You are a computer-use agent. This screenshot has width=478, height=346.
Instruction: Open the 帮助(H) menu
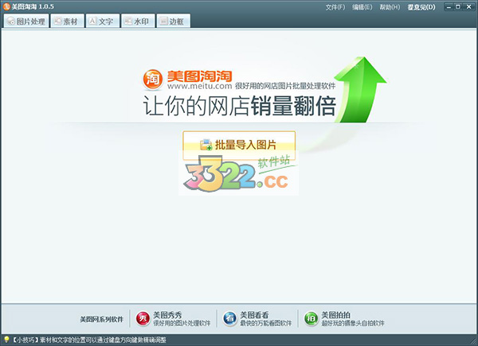[390, 7]
